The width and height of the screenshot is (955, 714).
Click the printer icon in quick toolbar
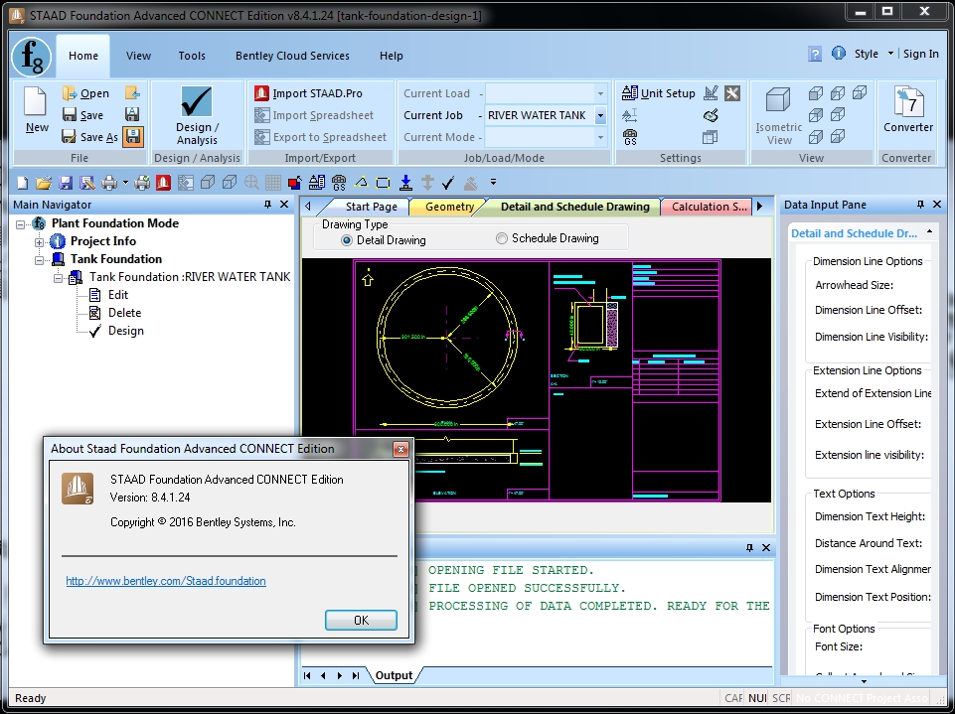pyautogui.click(x=109, y=182)
